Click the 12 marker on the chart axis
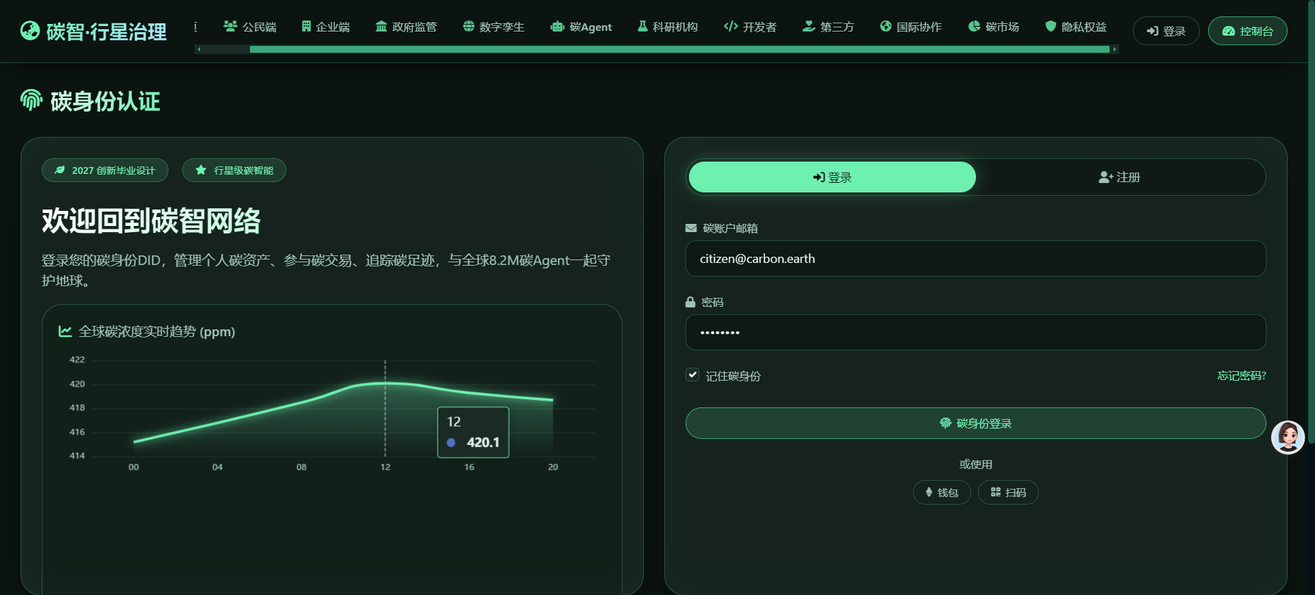 (x=386, y=467)
